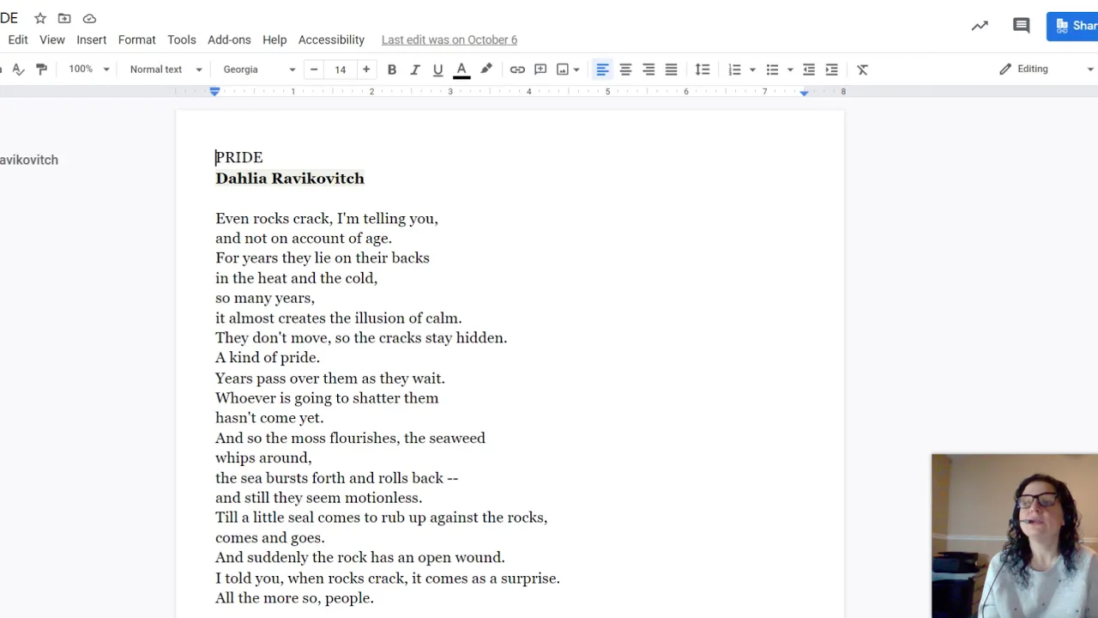Expand the Editing mode caret arrow

1090,70
